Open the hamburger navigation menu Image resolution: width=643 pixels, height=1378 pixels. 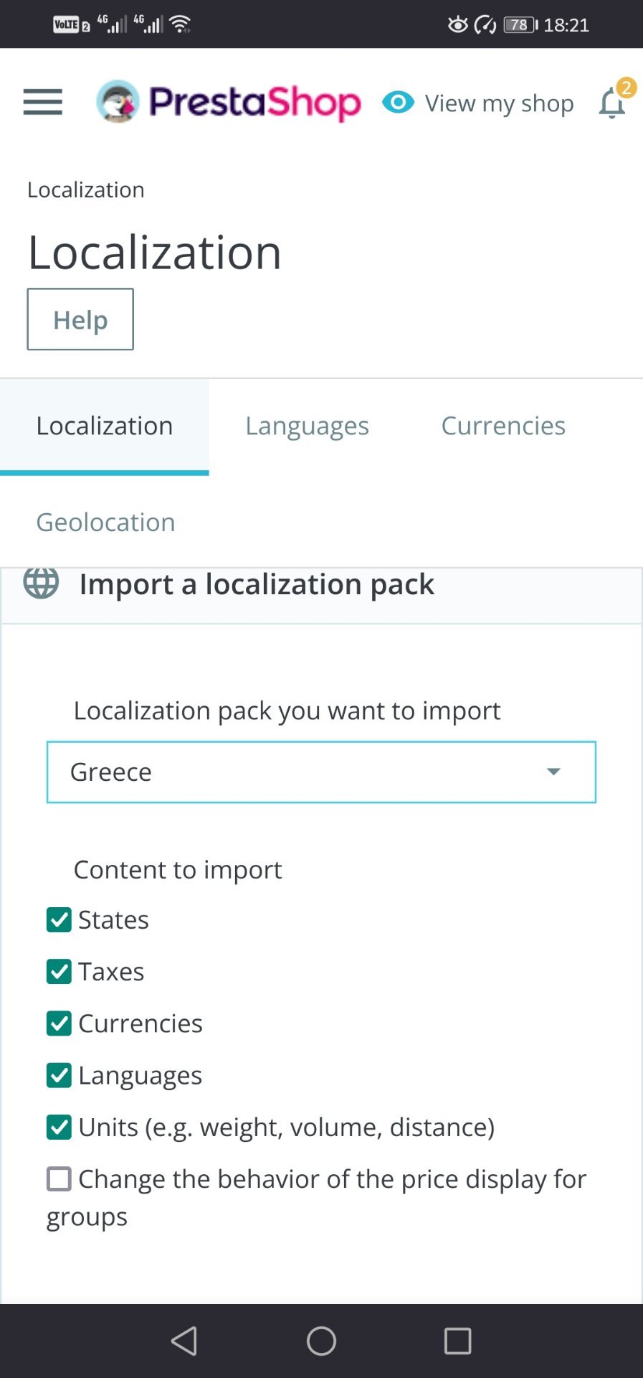(x=42, y=102)
